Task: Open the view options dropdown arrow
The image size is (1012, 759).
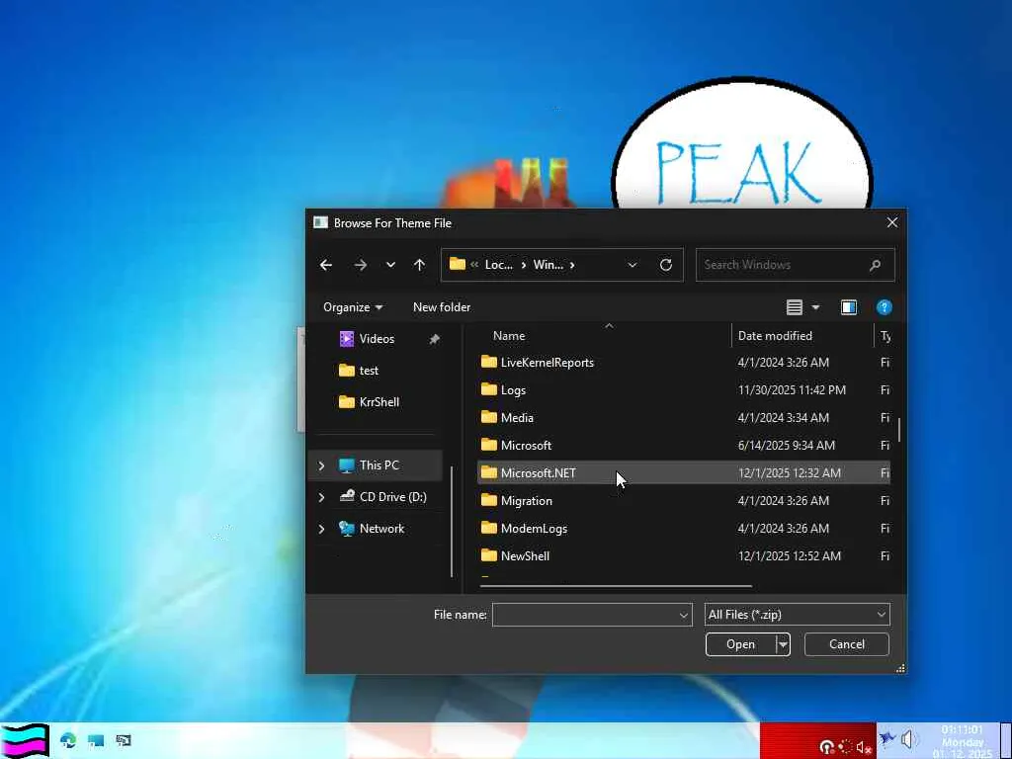Action: pos(815,307)
